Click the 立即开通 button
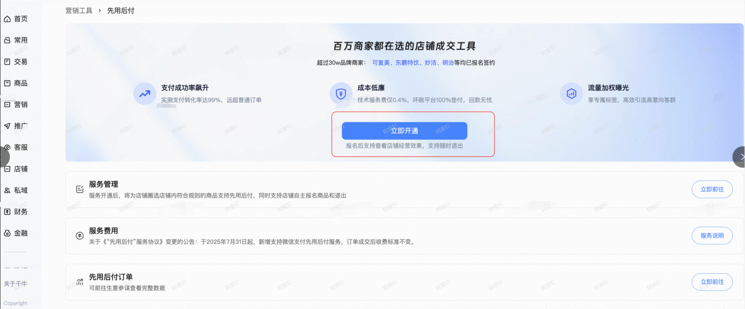The width and height of the screenshot is (745, 309). pos(404,131)
